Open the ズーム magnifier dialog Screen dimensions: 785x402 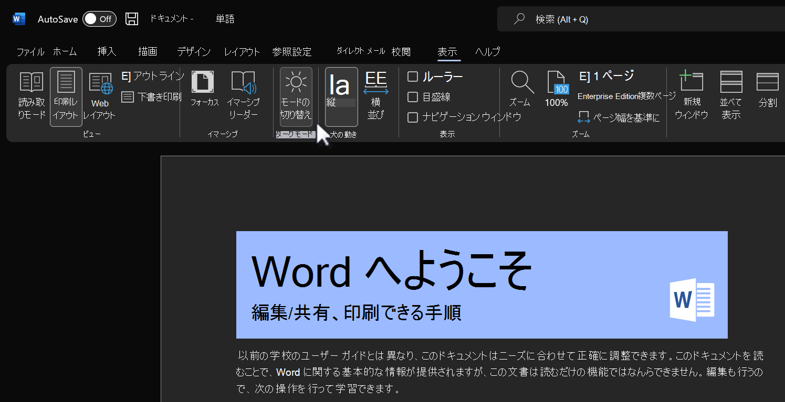point(521,89)
